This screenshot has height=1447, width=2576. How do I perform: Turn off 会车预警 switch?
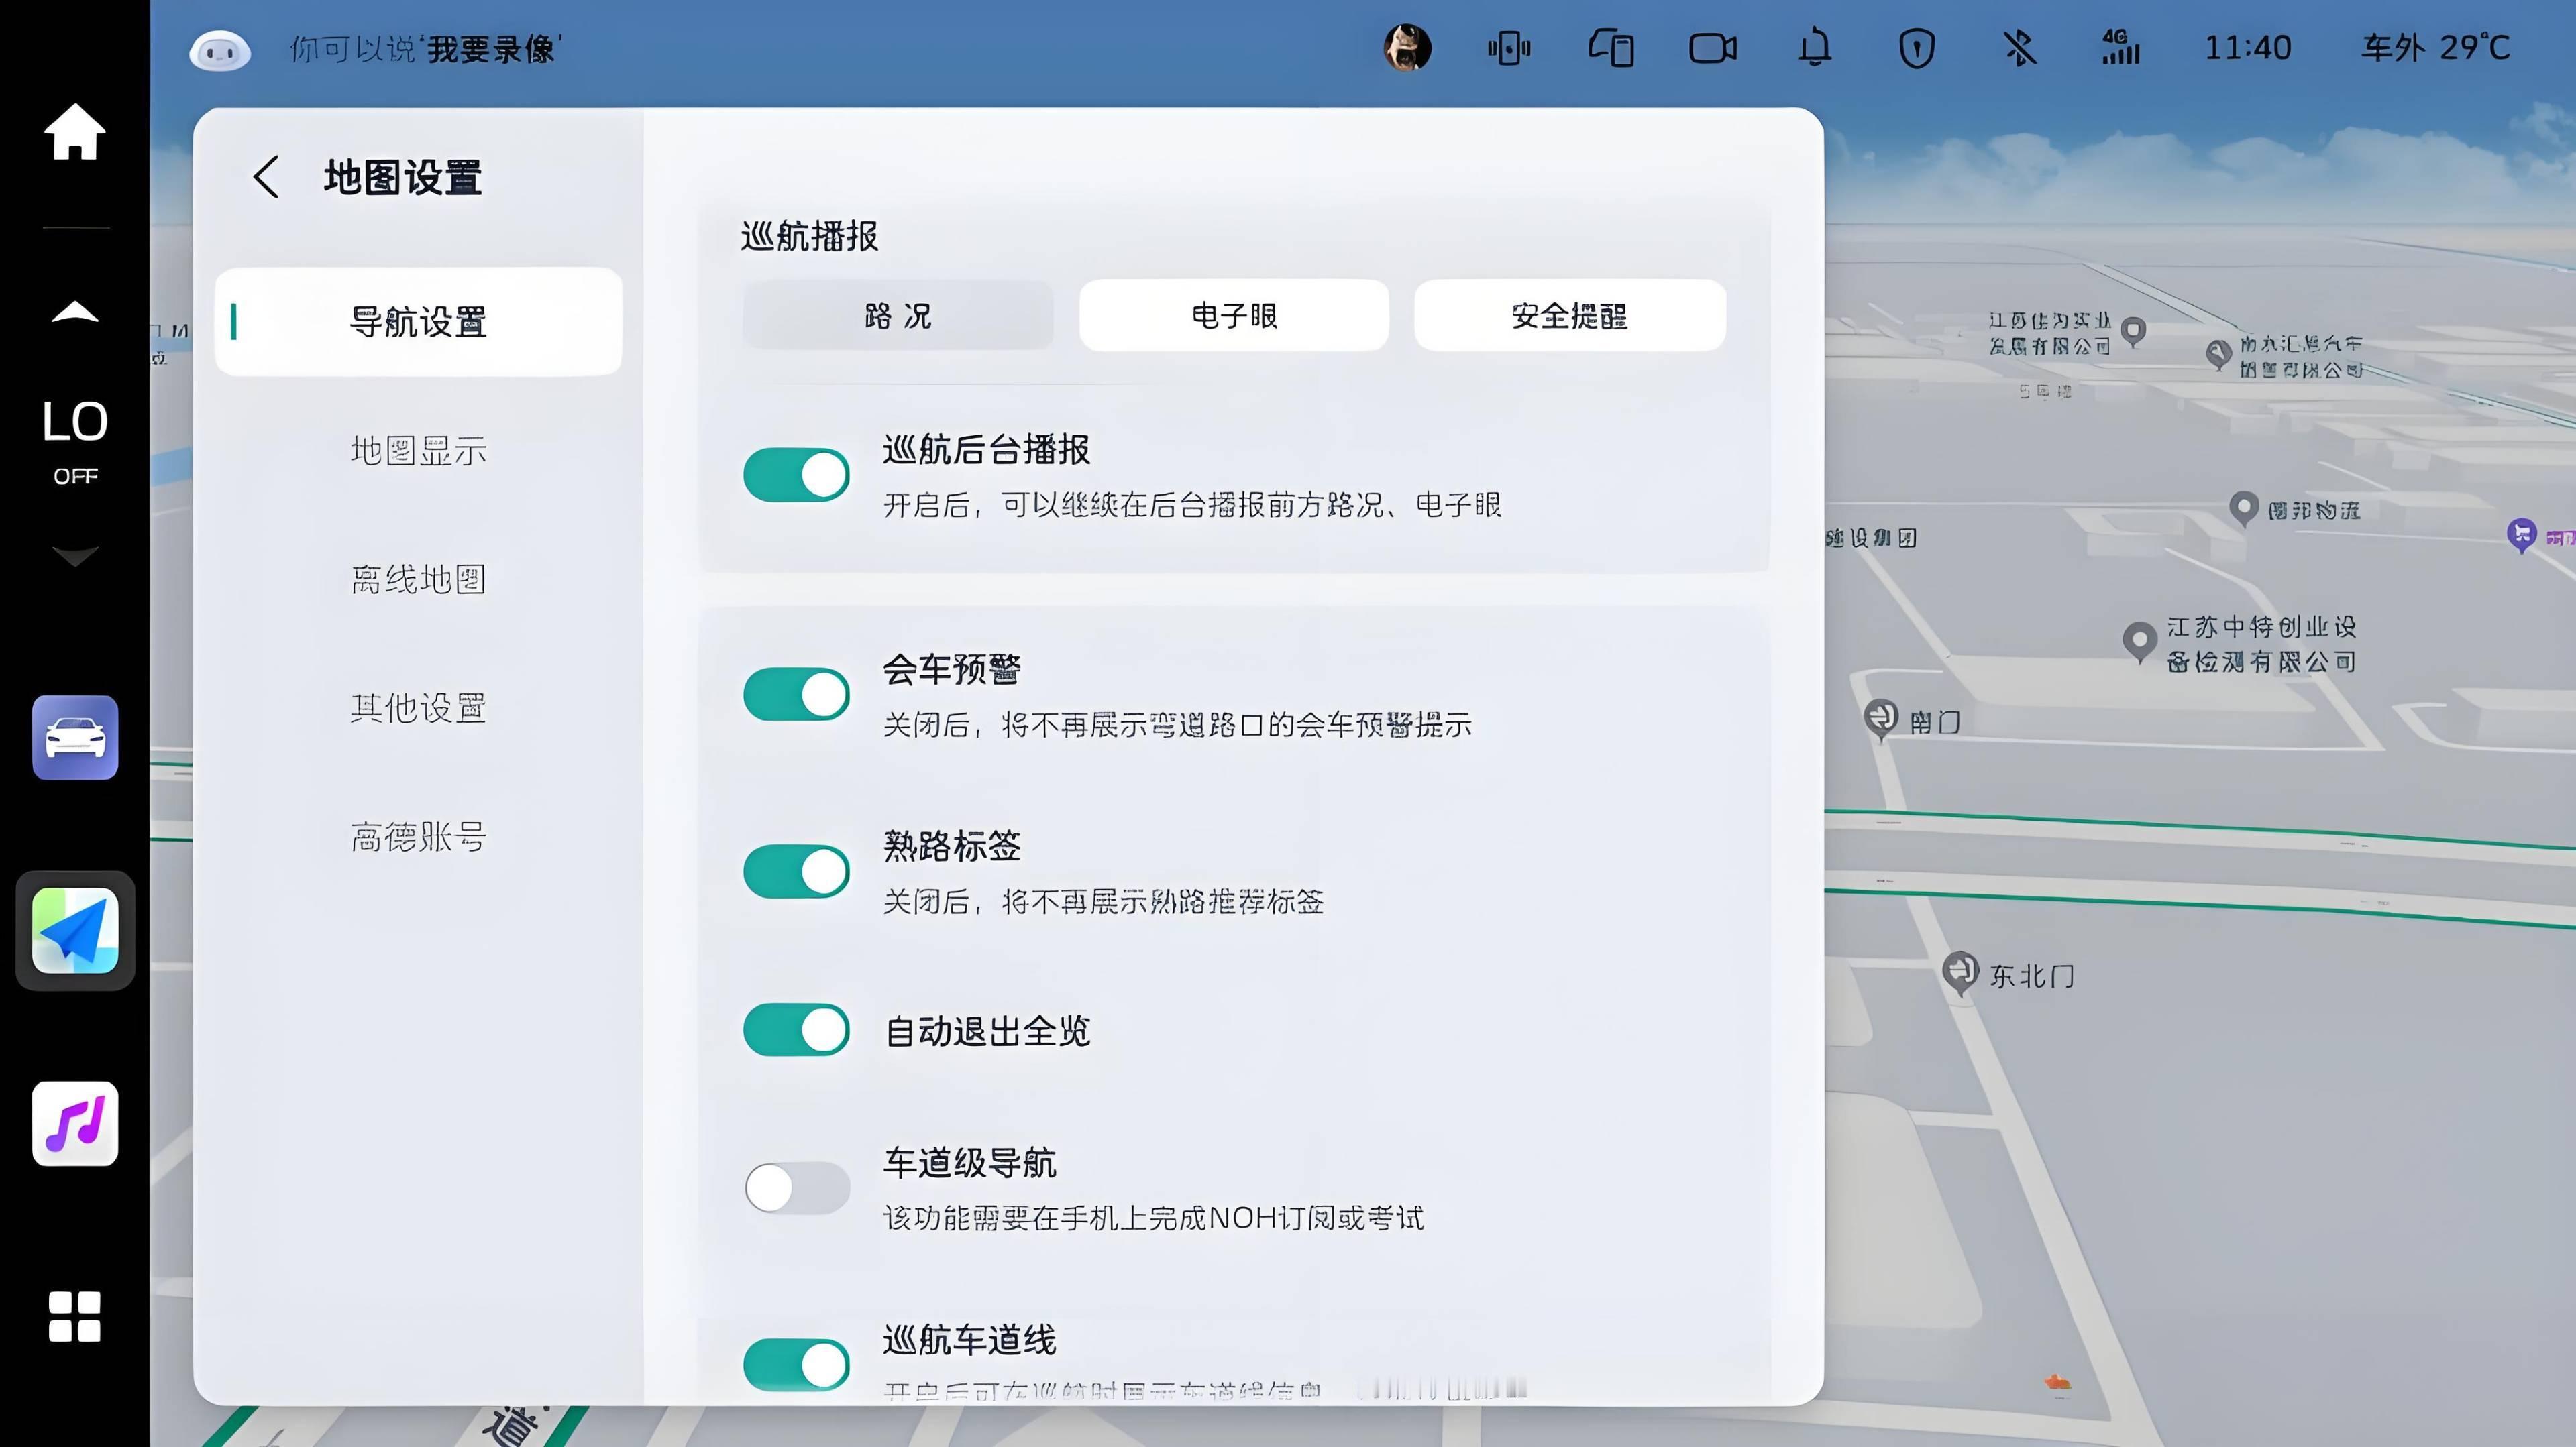point(796,695)
